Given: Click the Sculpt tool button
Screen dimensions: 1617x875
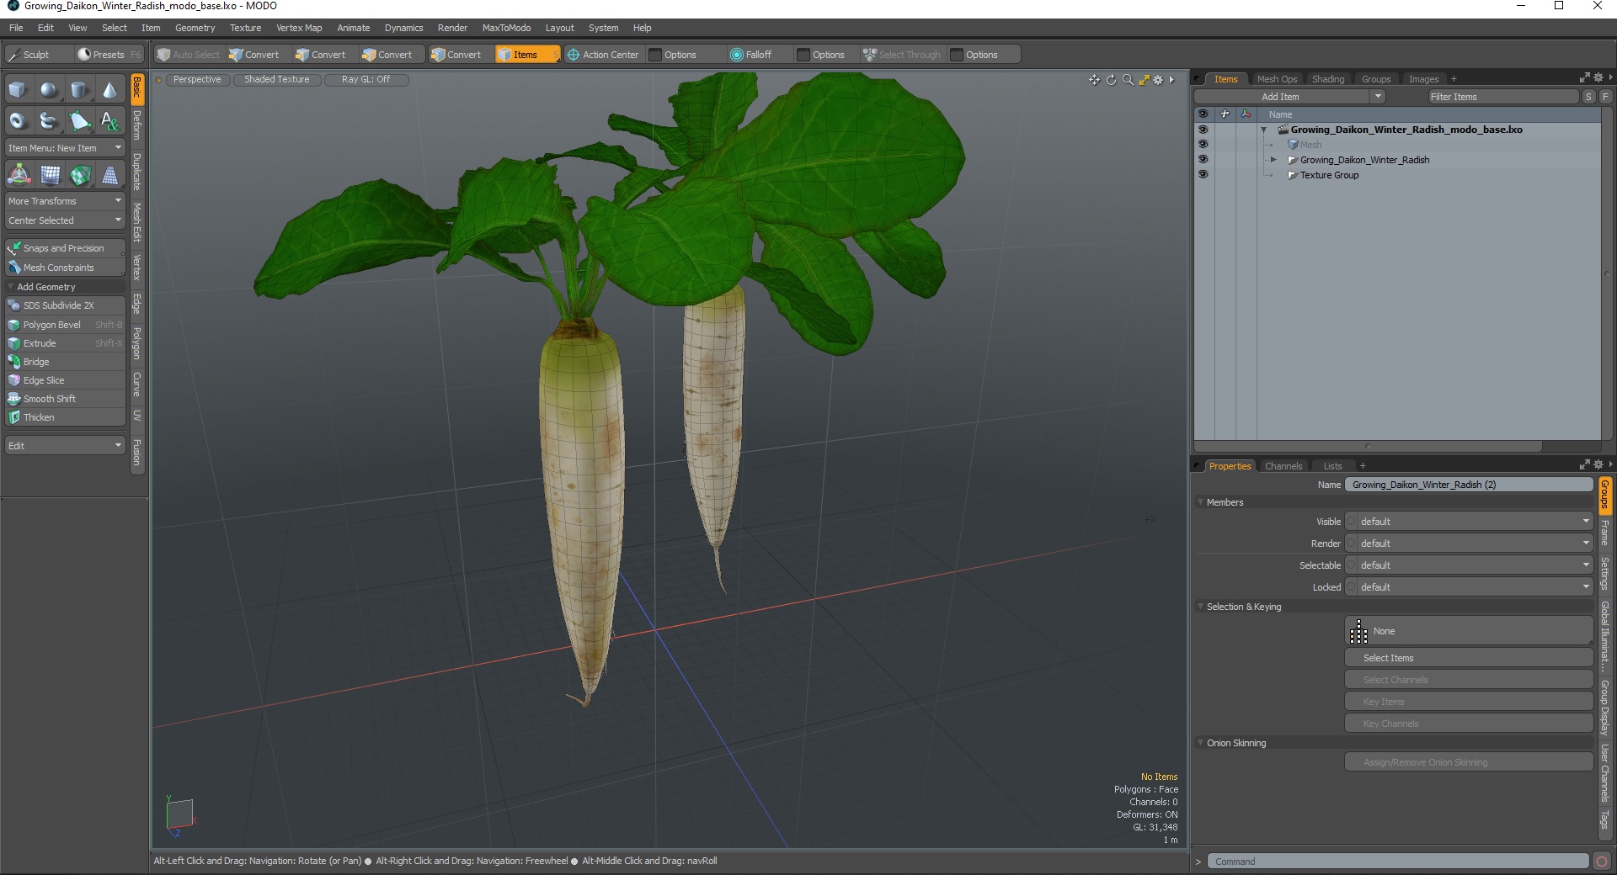Looking at the screenshot, I should pos(36,55).
